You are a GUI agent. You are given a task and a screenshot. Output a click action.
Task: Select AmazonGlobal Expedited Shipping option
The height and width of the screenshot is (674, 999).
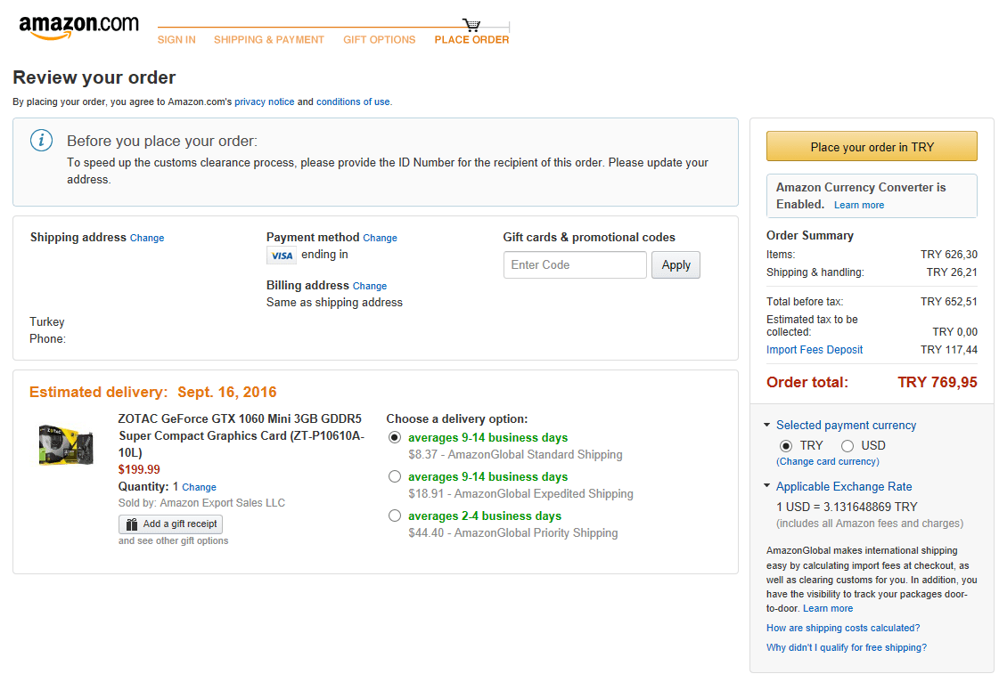point(395,476)
